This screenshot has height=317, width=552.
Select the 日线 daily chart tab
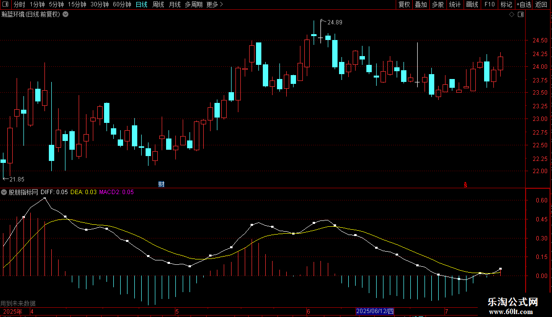[x=142, y=4]
